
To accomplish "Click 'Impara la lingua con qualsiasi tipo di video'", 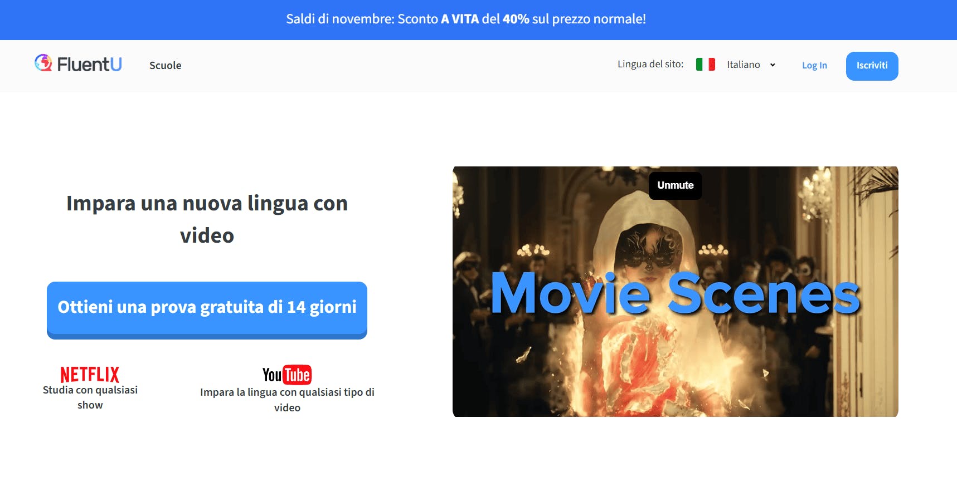I will click(x=287, y=400).
